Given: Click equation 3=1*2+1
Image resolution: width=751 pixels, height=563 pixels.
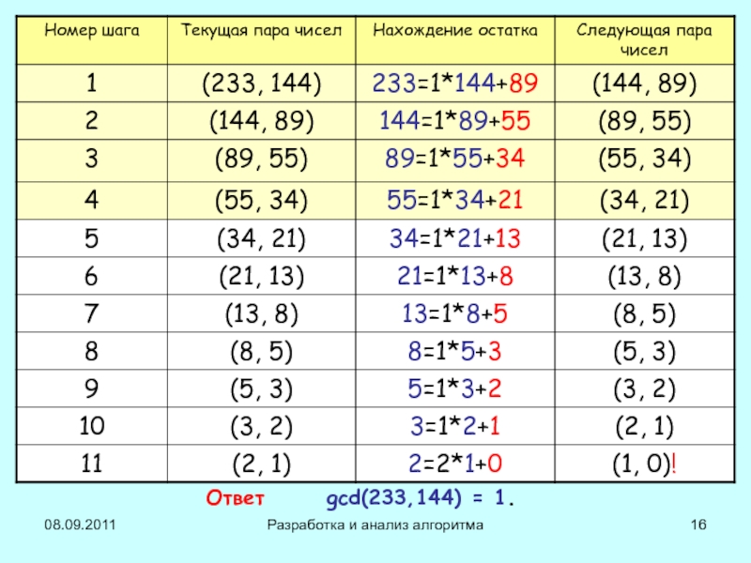Looking at the screenshot, I should [455, 426].
